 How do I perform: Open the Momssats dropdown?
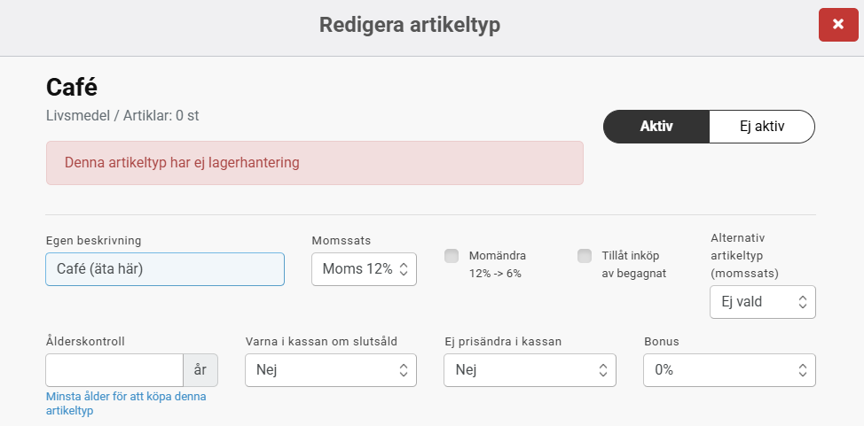click(x=364, y=269)
